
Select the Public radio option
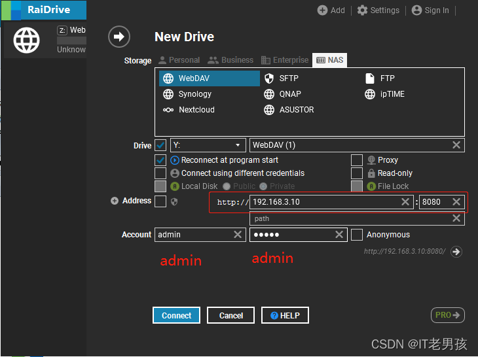(227, 186)
